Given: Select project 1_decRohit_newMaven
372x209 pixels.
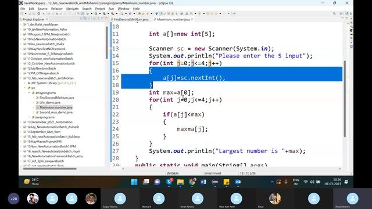Looking at the screenshot, I should (x=42, y=24).
